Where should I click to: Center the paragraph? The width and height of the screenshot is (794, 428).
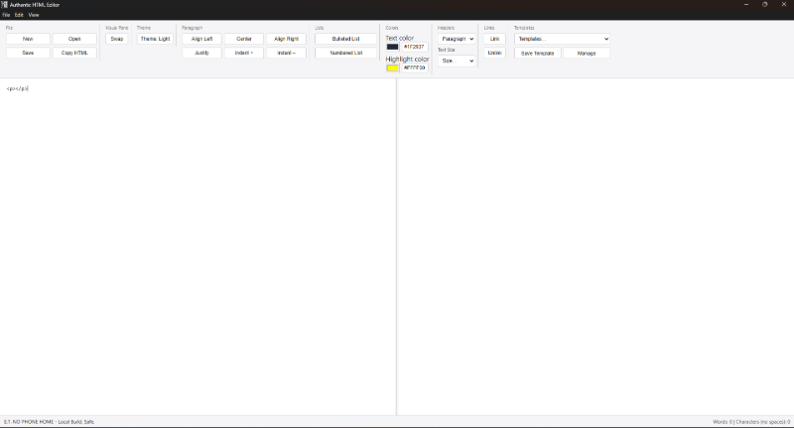(243, 39)
